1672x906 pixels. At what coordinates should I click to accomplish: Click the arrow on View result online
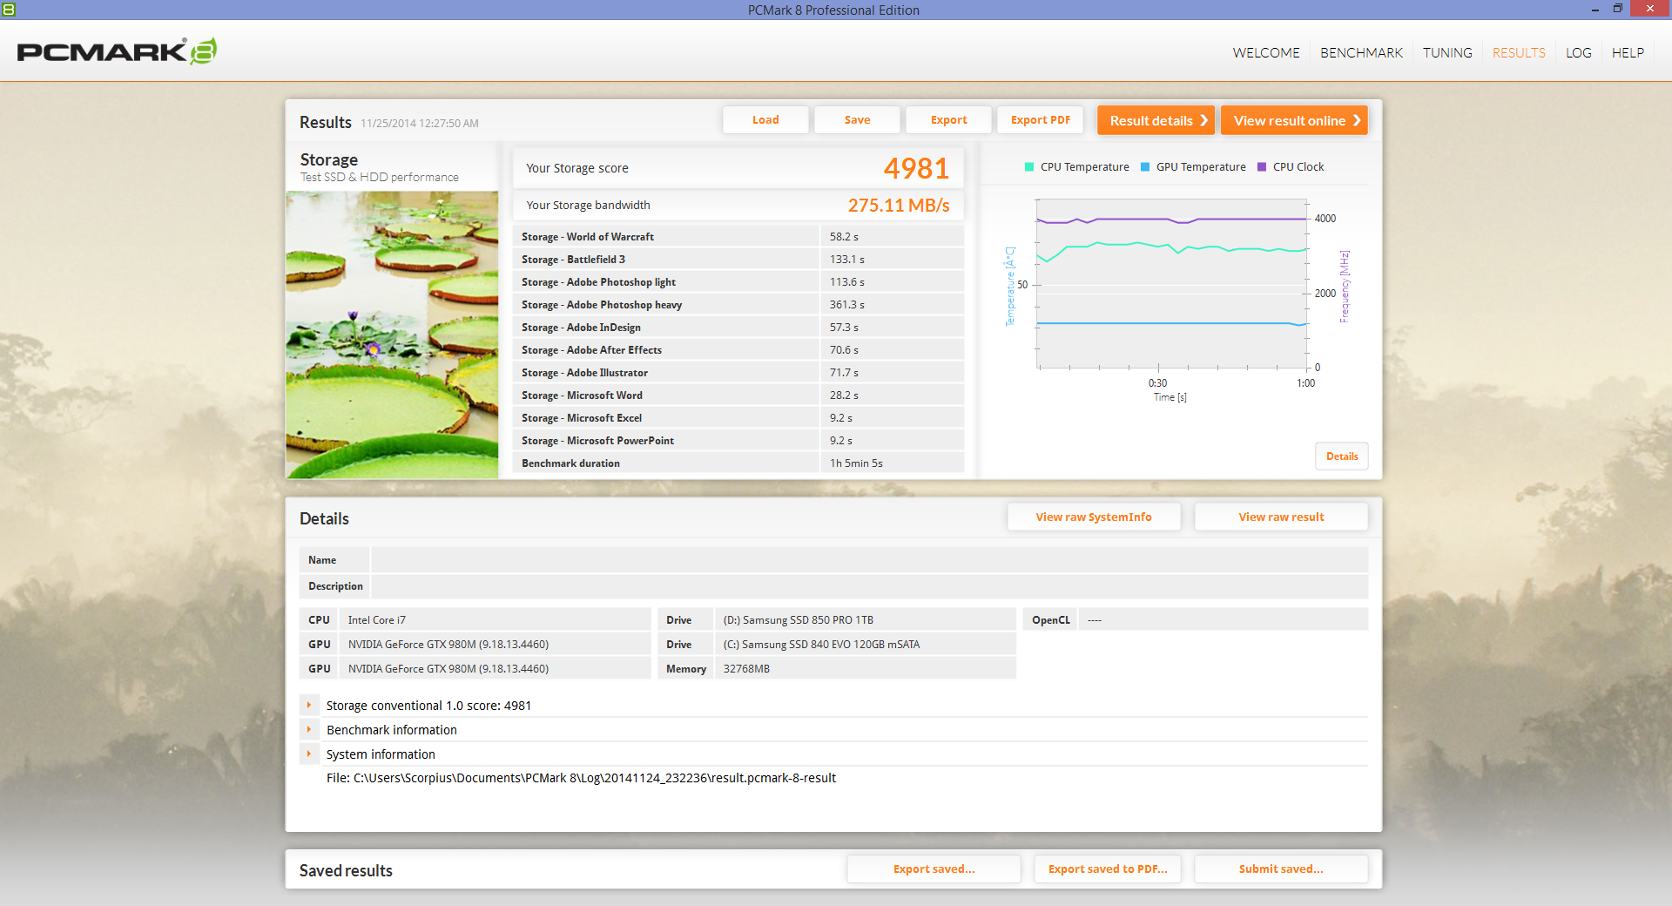click(x=1357, y=120)
